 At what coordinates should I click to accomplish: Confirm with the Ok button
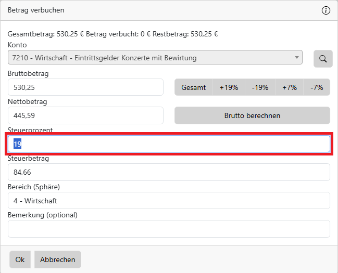tap(20, 259)
